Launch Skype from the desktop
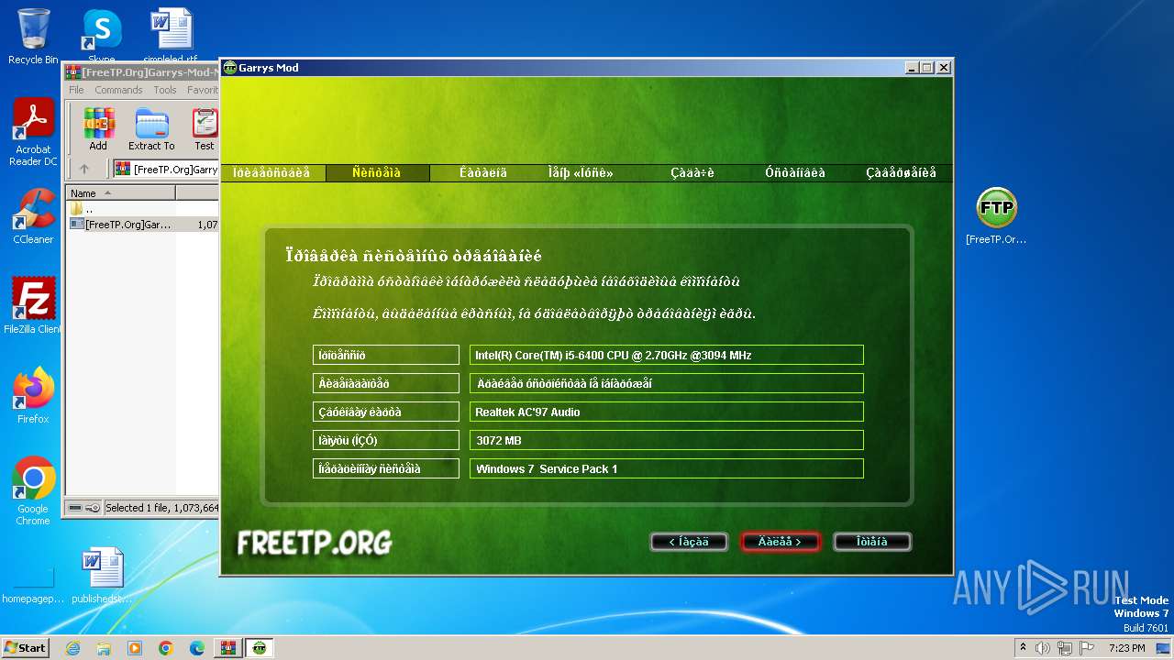 pyautogui.click(x=101, y=37)
